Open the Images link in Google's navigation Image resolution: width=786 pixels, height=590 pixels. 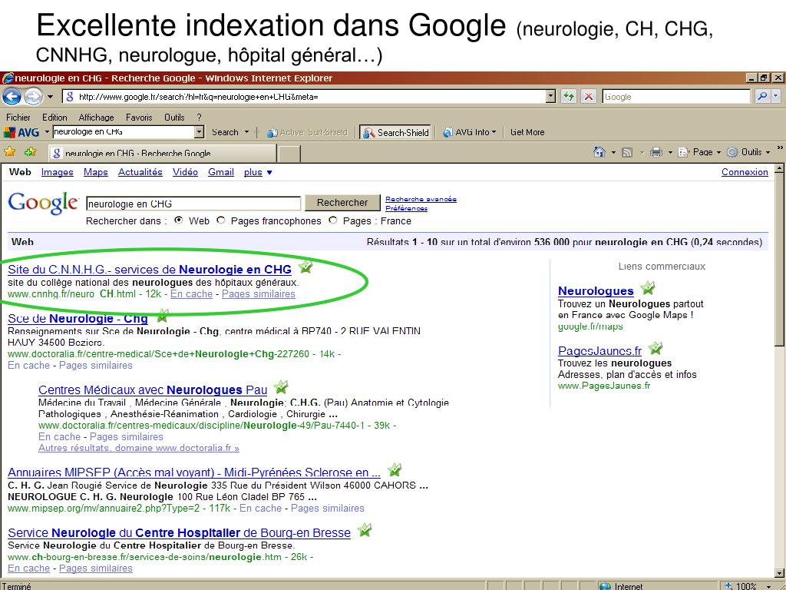(57, 172)
